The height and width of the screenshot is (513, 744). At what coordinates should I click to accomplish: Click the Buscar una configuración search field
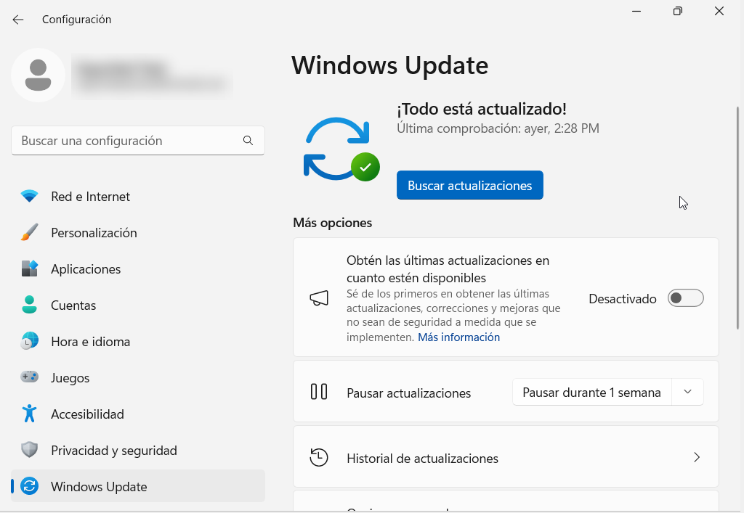[x=137, y=140]
